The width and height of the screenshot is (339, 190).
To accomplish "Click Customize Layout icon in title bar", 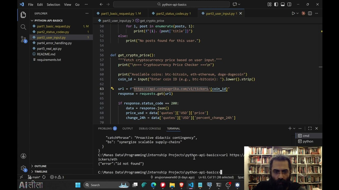I will click(x=269, y=4).
